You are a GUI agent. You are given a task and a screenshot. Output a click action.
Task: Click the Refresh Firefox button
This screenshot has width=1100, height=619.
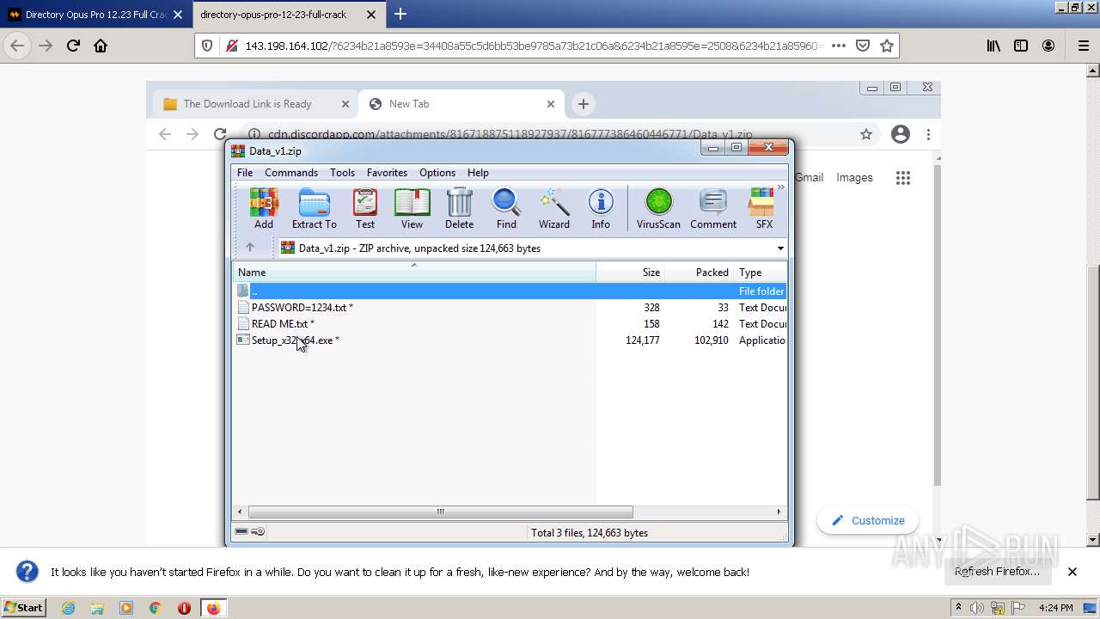pos(997,572)
